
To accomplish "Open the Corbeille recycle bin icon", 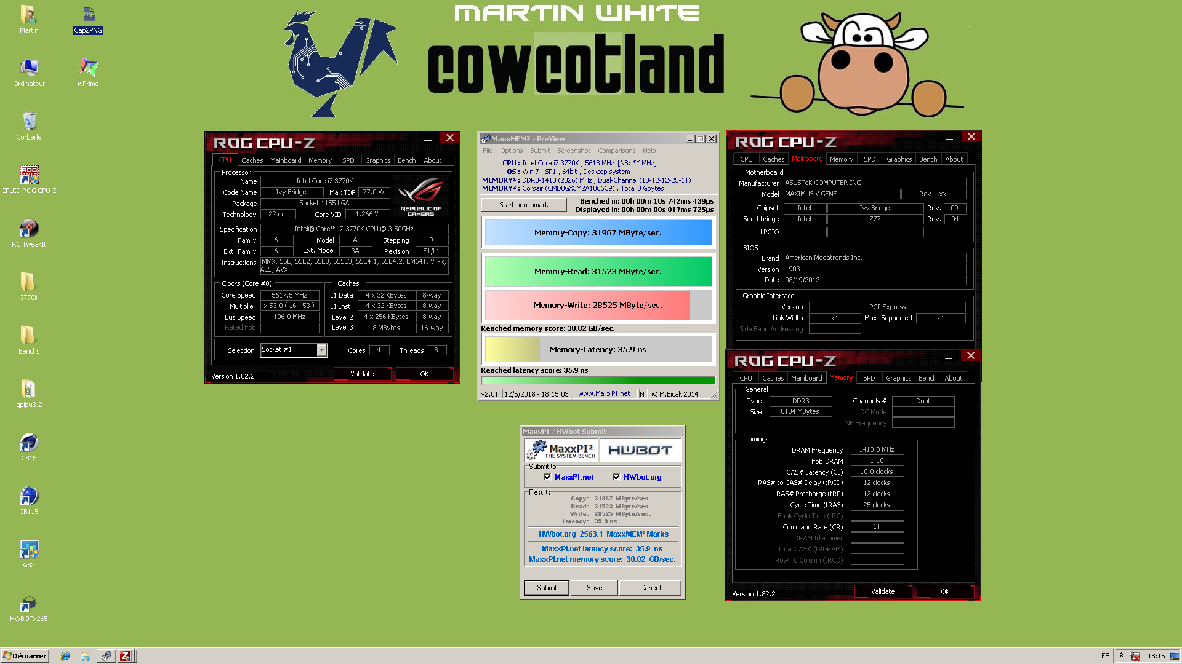I will (29, 126).
